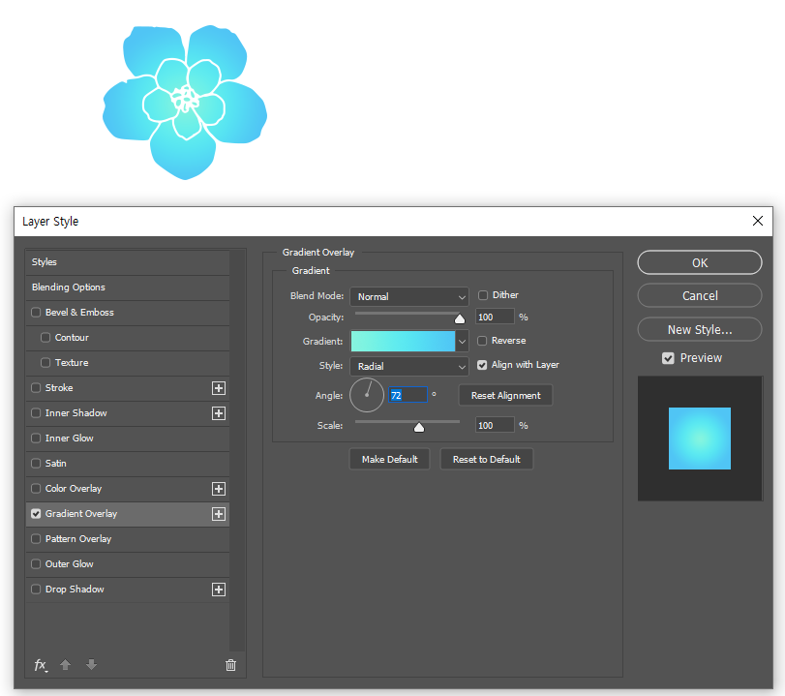Toggle the Preview checkbox
The height and width of the screenshot is (696, 785).
pos(668,358)
